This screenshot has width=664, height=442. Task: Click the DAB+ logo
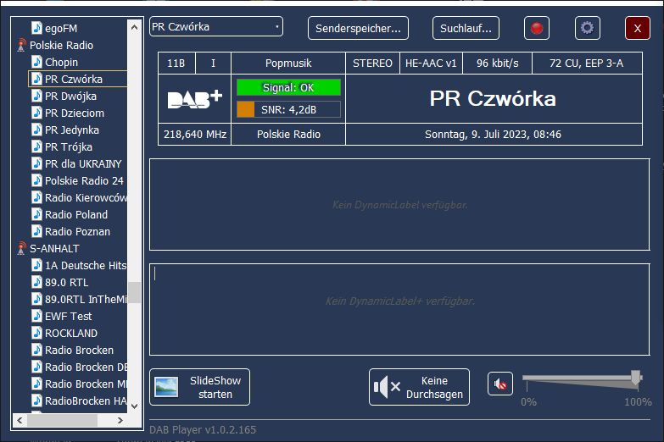[194, 98]
